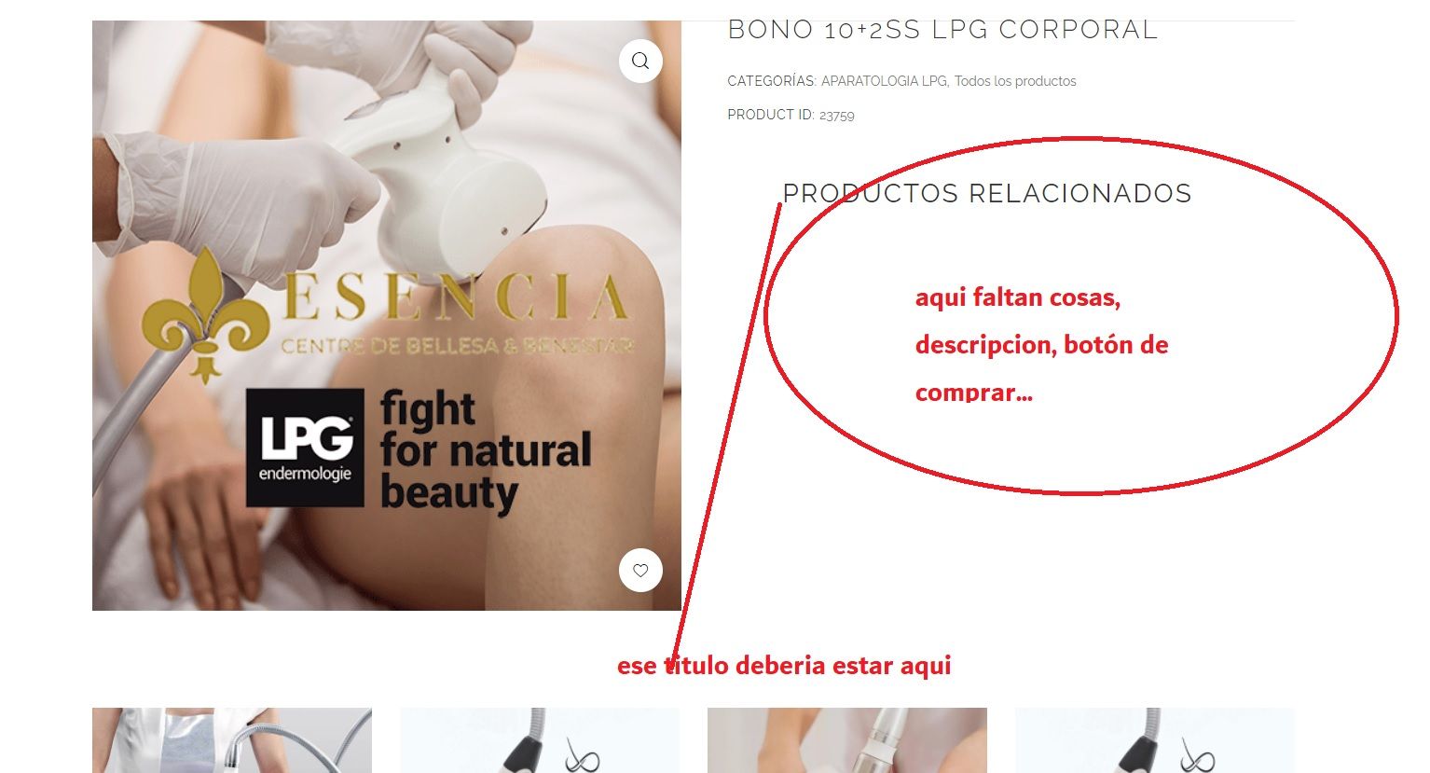Screen dimensions: 1430x773
Task: Click the black LPG endermologie logo
Action: (x=305, y=448)
